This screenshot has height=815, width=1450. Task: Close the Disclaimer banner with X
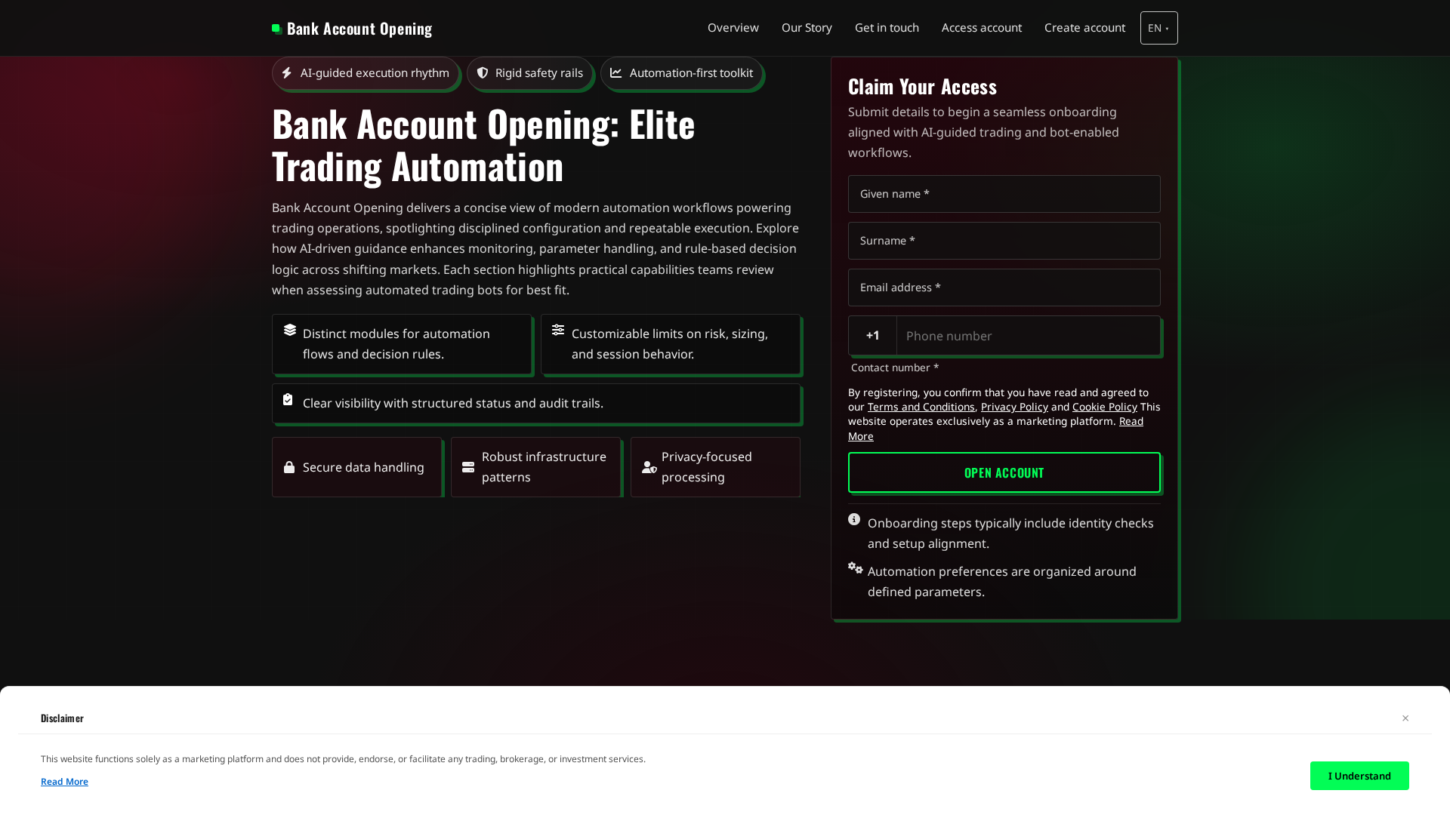[1405, 718]
